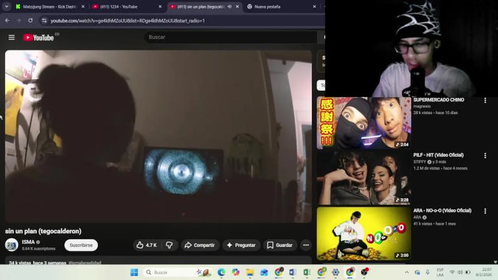
Task: Select the YouTube URL in the address bar
Action: 128,21
